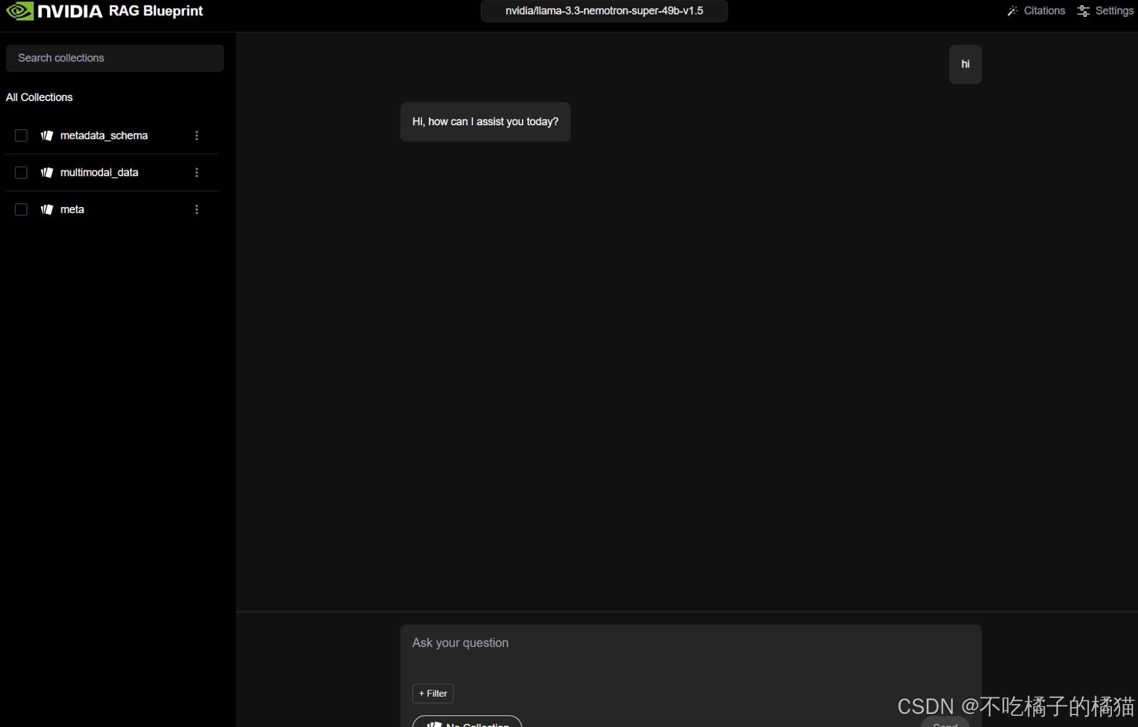Open the metadata_schema options menu
The image size is (1138, 727).
click(x=196, y=136)
